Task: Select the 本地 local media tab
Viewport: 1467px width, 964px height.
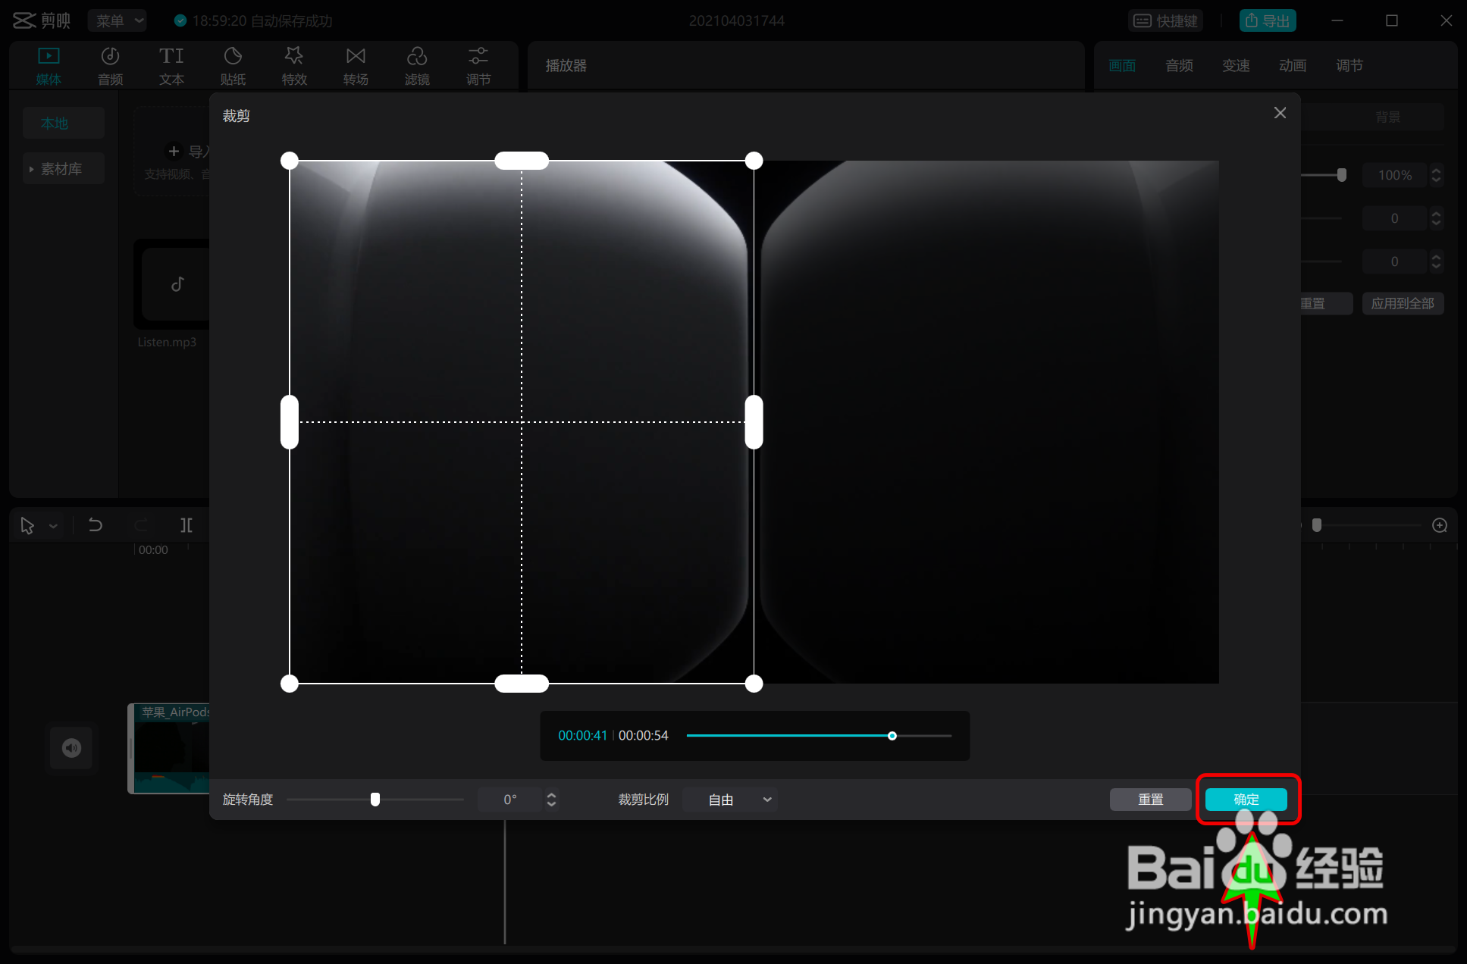Action: pos(63,123)
